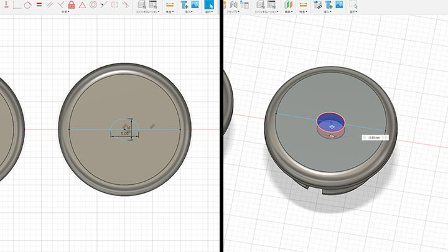Click configuration table icon in left window
The width and height of the screenshot is (448, 252).
click(153, 4)
